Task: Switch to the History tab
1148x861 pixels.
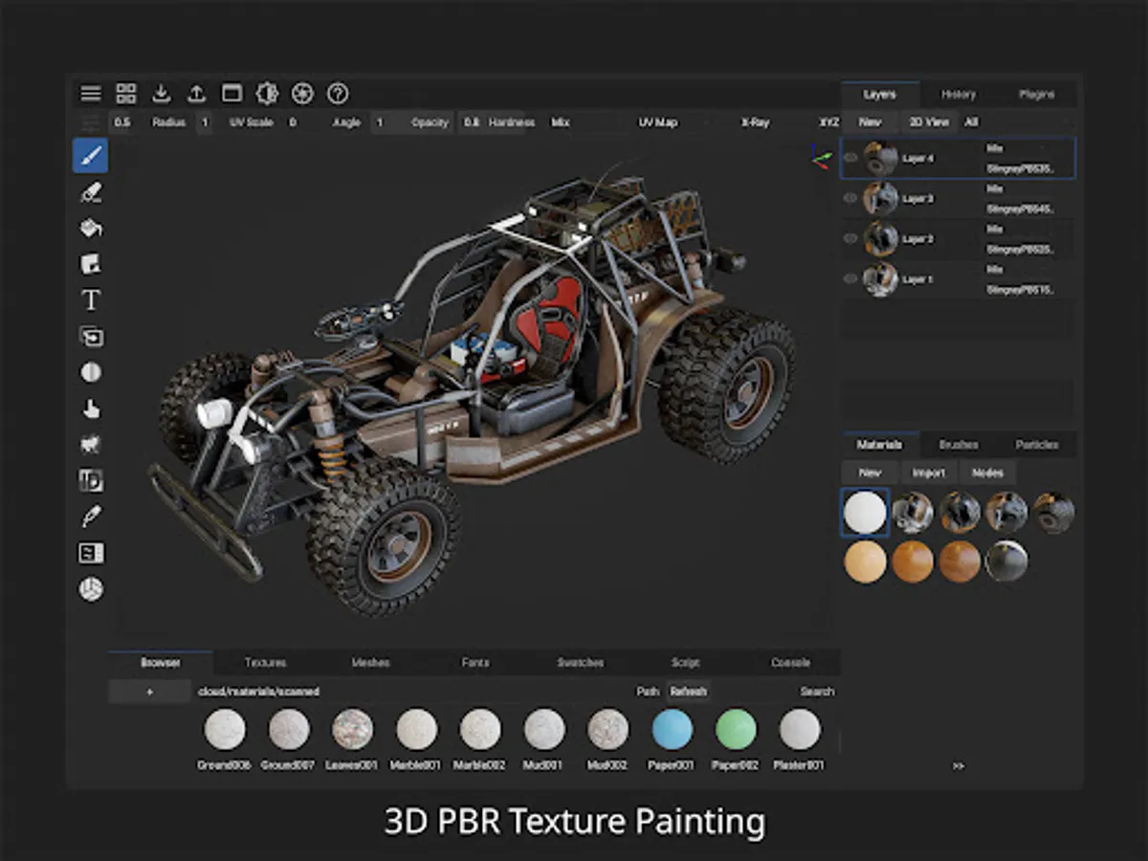Action: coord(959,95)
